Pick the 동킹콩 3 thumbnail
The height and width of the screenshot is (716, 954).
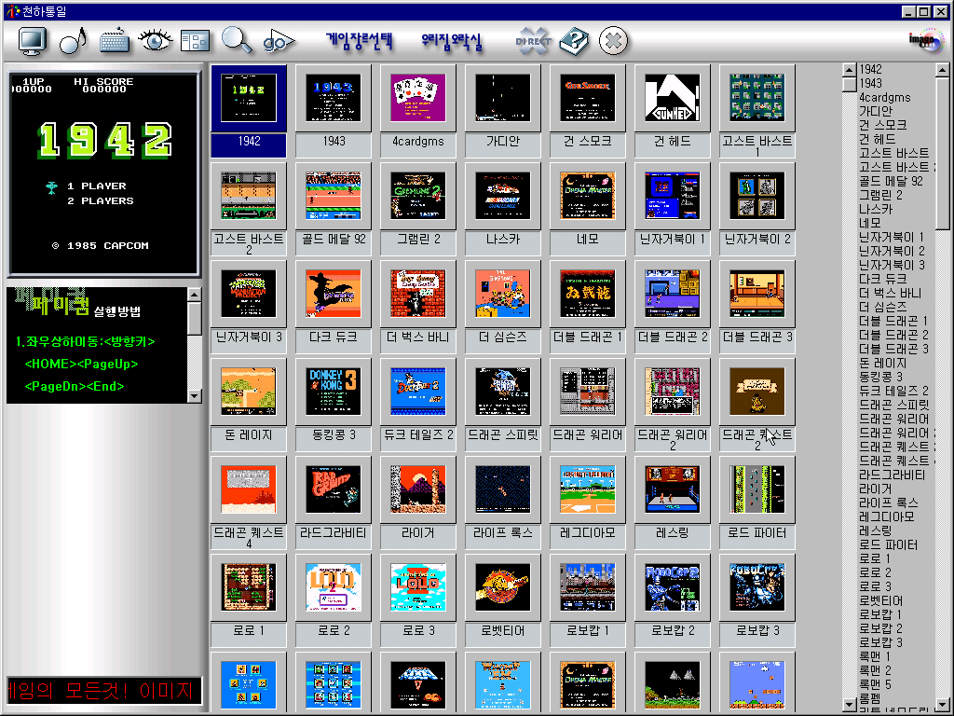334,392
